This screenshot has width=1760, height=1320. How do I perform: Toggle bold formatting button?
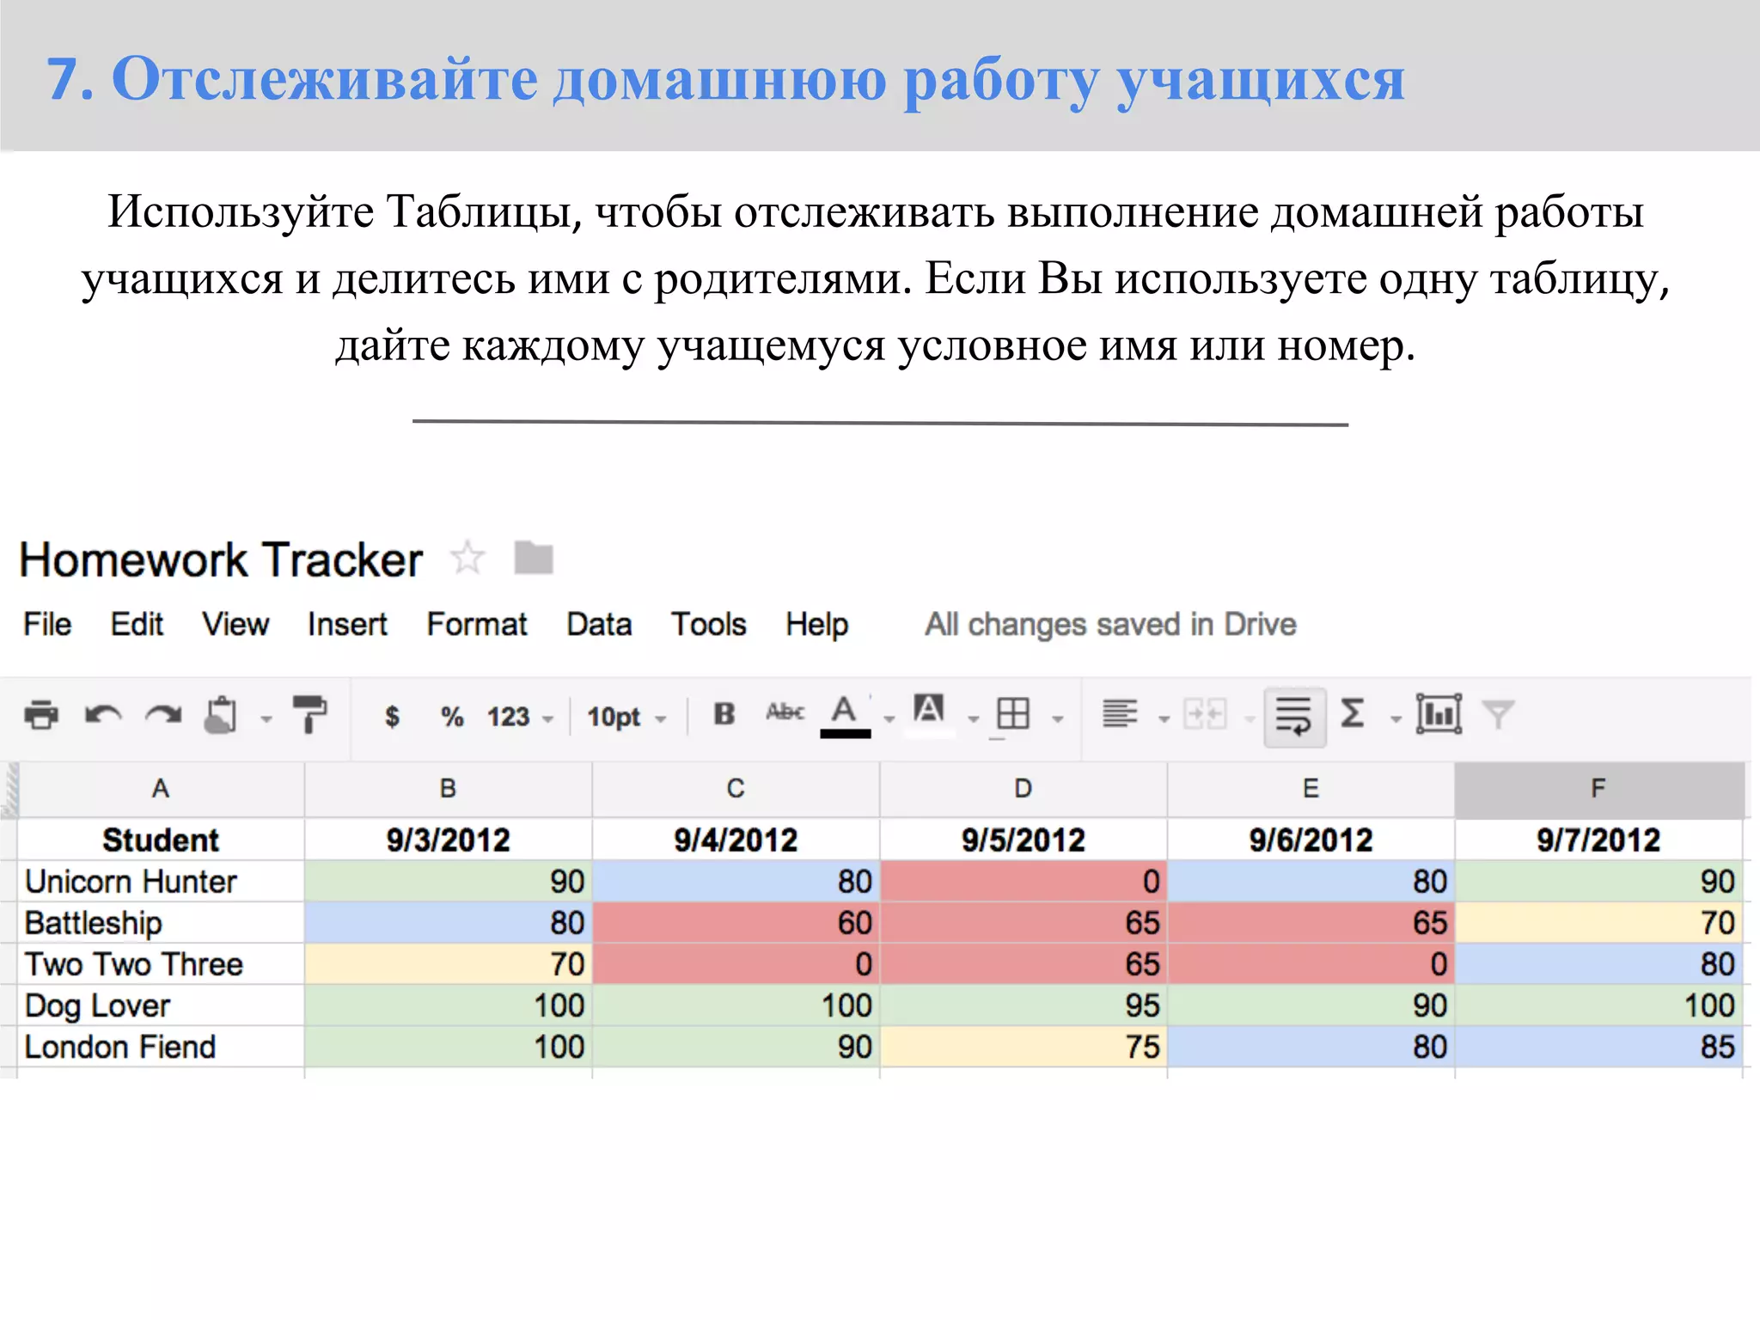(x=724, y=713)
